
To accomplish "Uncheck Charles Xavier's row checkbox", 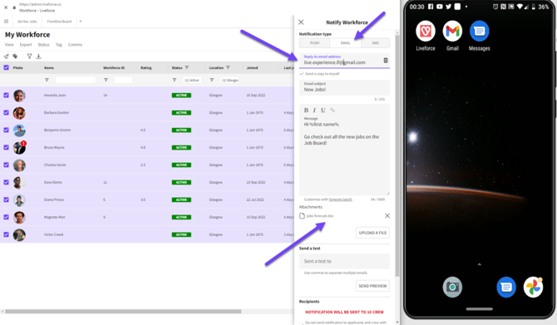I will 6,165.
